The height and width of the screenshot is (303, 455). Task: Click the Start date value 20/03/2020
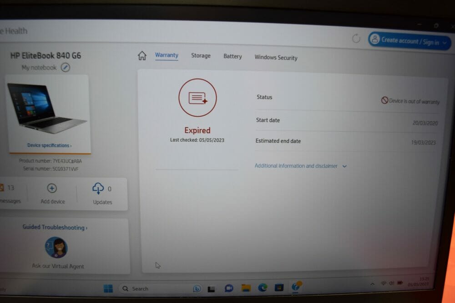425,123
